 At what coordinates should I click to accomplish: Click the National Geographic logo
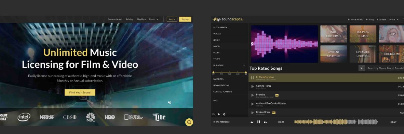click(133, 117)
